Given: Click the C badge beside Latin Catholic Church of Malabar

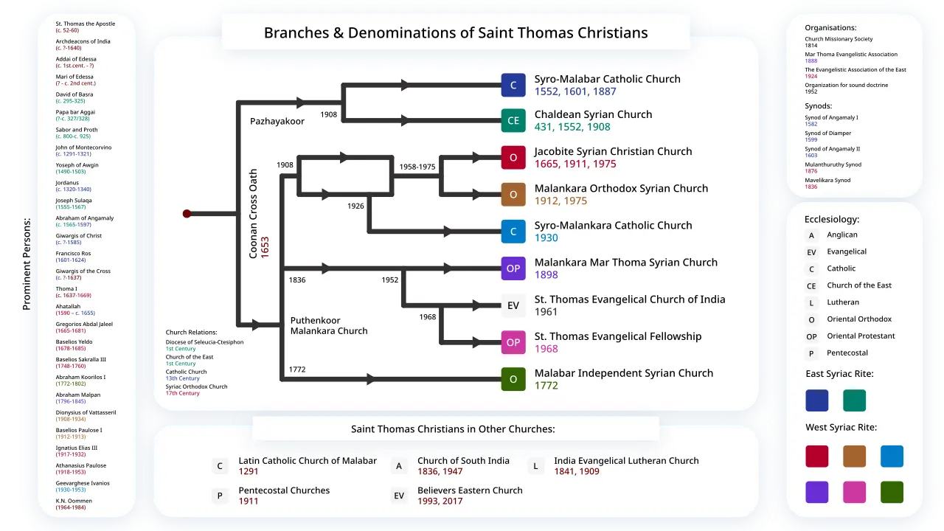Looking at the screenshot, I should tap(220, 466).
